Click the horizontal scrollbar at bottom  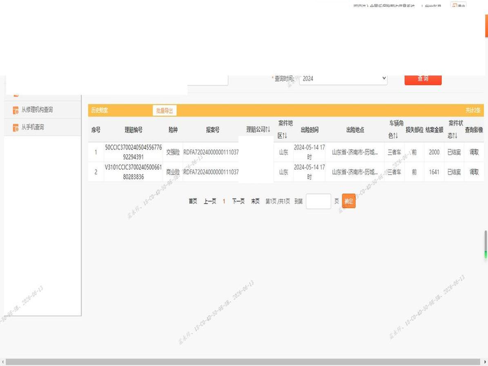point(243,362)
